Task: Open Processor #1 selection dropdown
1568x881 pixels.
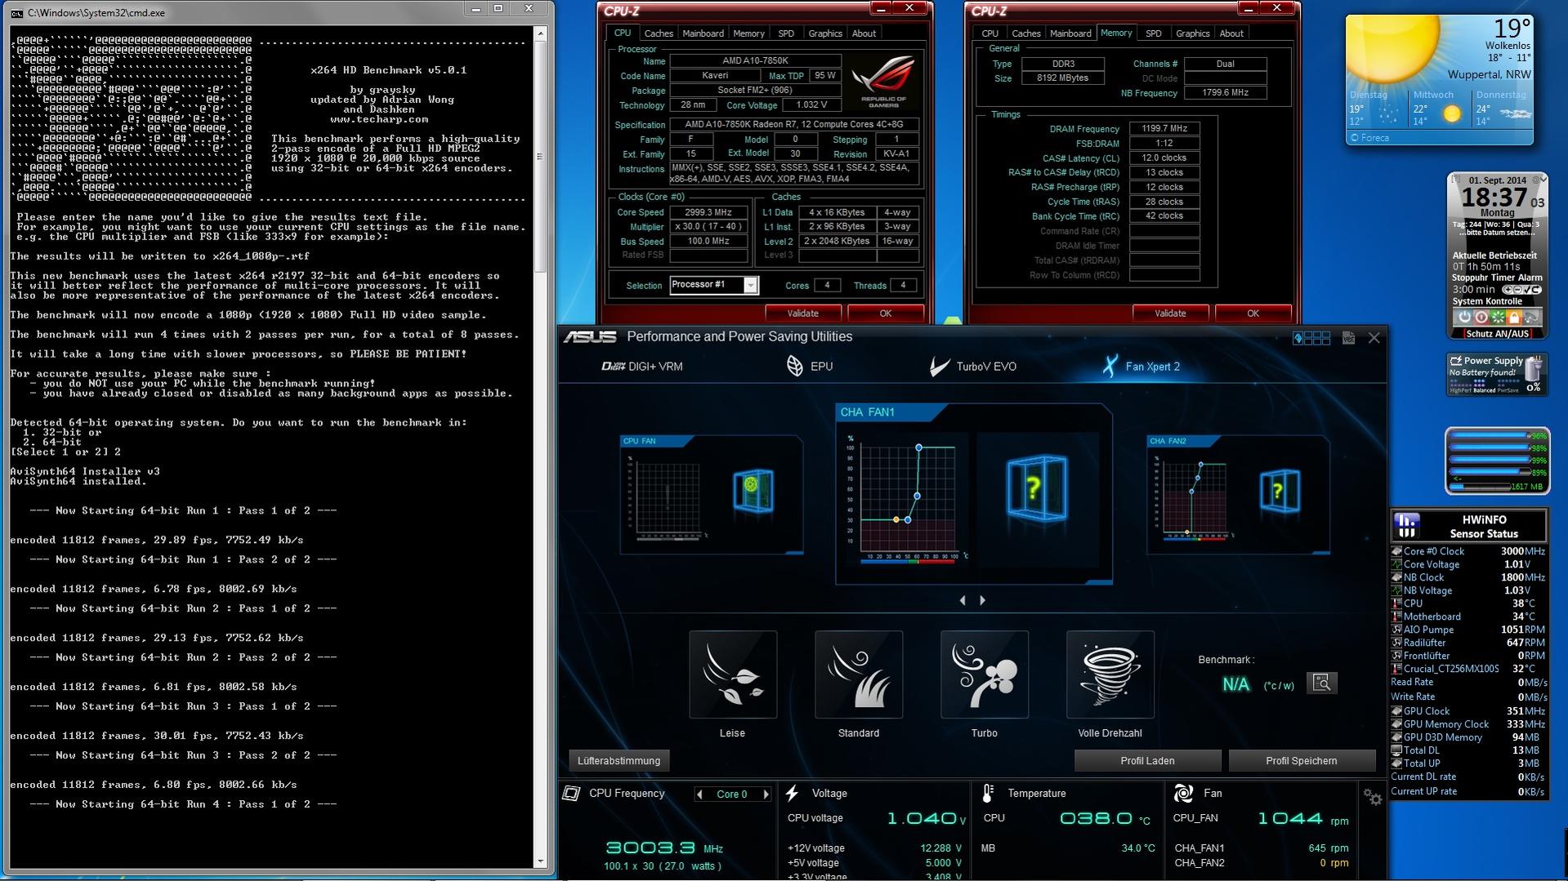Action: point(750,285)
